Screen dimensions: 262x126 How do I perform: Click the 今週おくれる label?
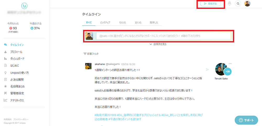36,24
